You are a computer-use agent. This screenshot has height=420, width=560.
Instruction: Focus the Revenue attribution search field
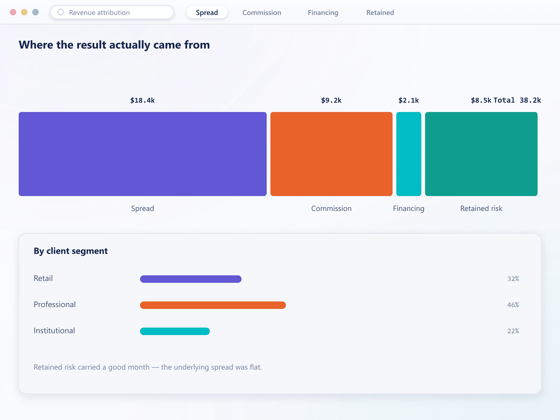112,12
